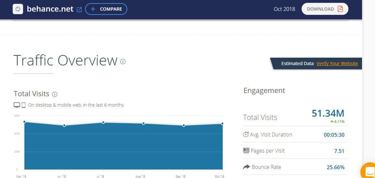Click the 7.51 pages value
This screenshot has height=178, width=375.
339,151
